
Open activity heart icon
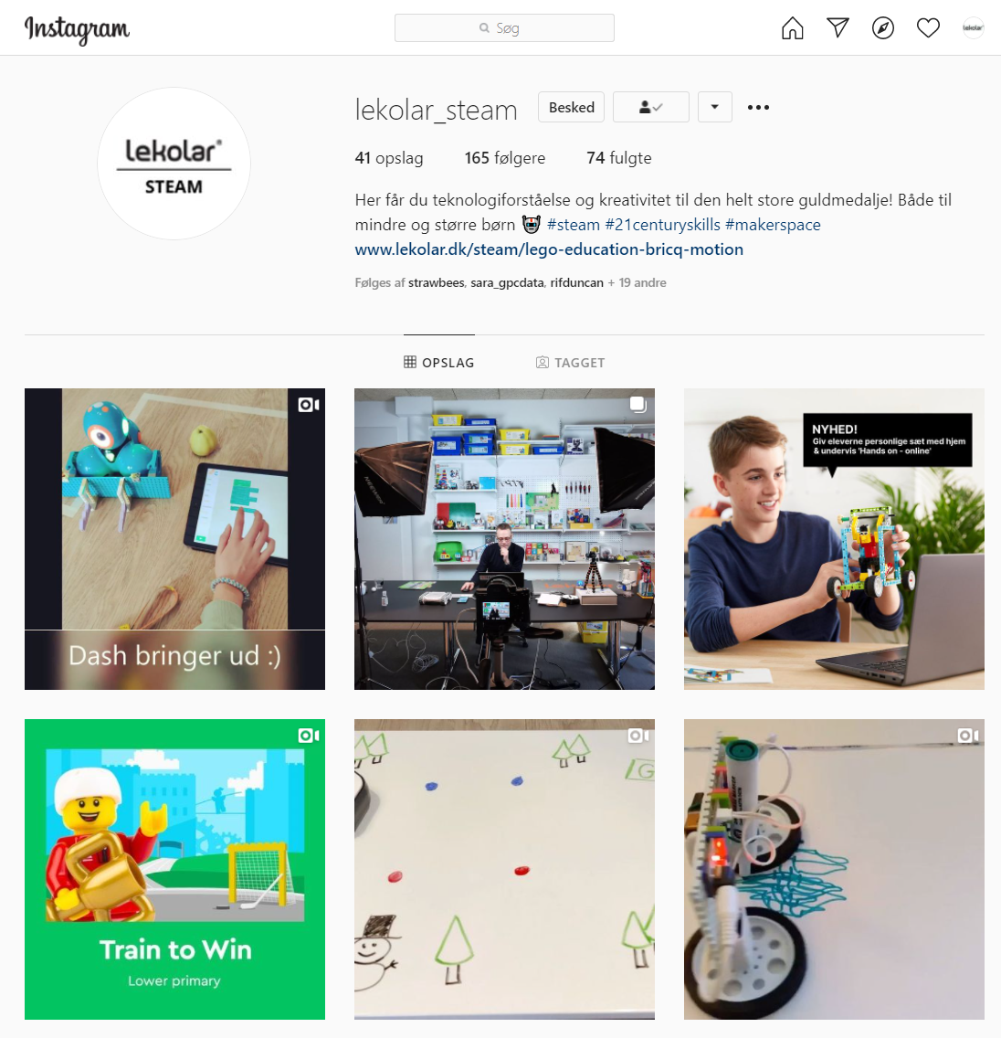pyautogui.click(x=928, y=27)
